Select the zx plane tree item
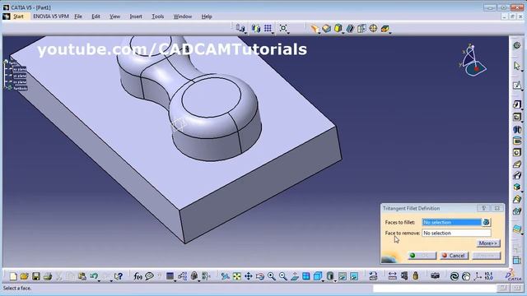The width and height of the screenshot is (527, 296). pos(20,82)
